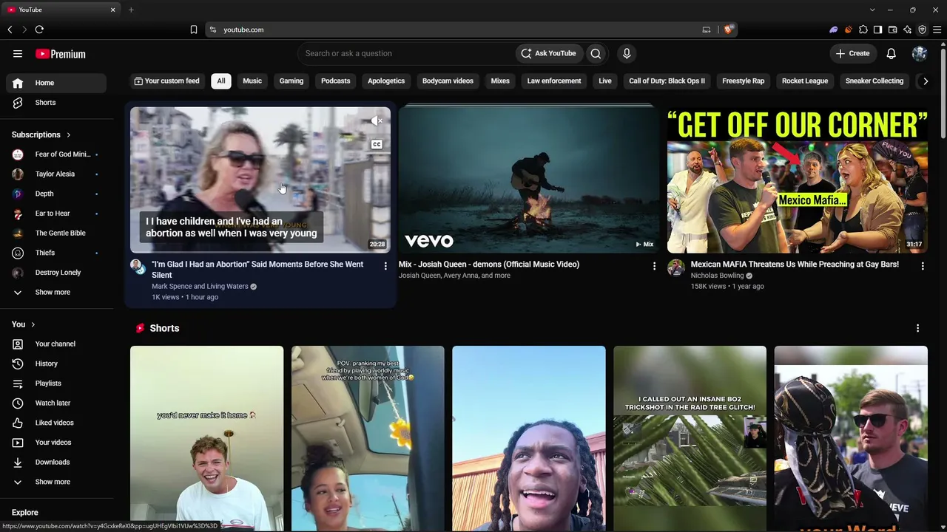Select the Bodycam videos chip
Viewport: 947px width, 532px height.
coord(448,81)
